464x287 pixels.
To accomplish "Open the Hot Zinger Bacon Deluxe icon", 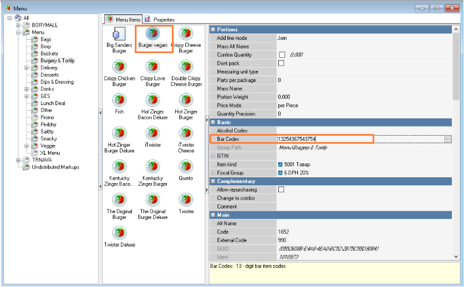I will tap(153, 100).
